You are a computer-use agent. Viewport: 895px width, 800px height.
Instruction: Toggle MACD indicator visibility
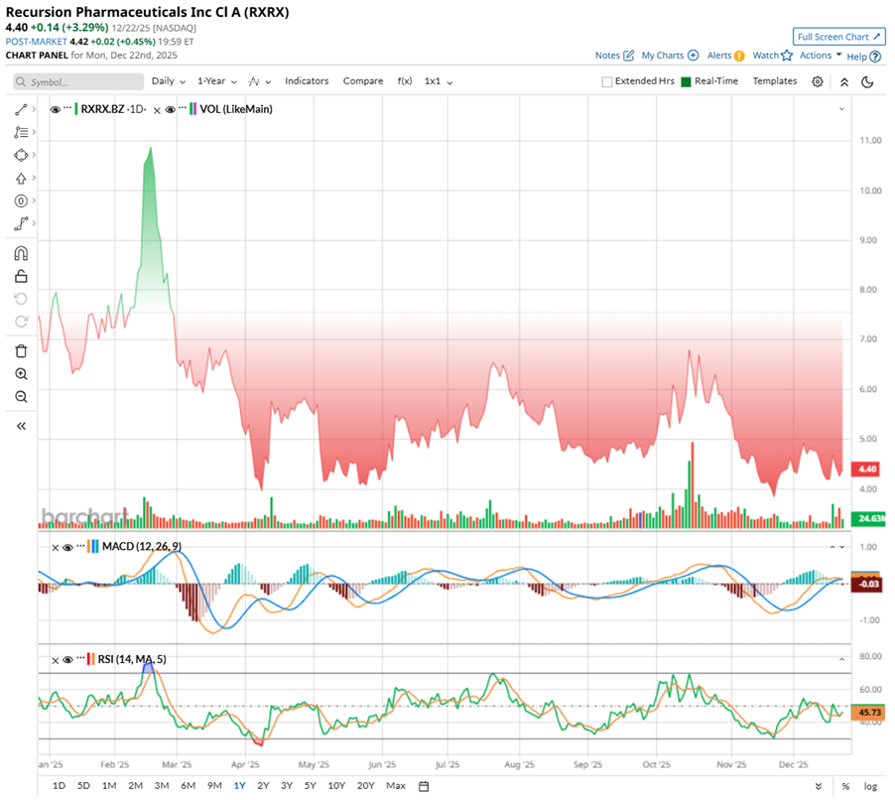point(67,548)
